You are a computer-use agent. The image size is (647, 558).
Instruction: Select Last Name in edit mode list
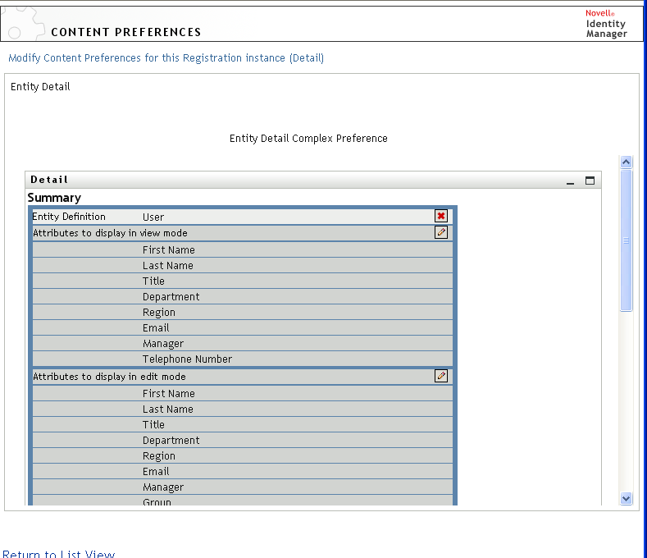(x=168, y=409)
